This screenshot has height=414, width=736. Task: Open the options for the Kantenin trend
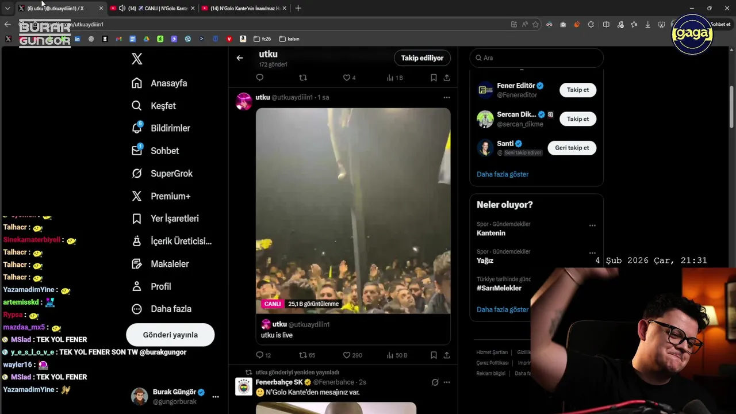coord(592,225)
